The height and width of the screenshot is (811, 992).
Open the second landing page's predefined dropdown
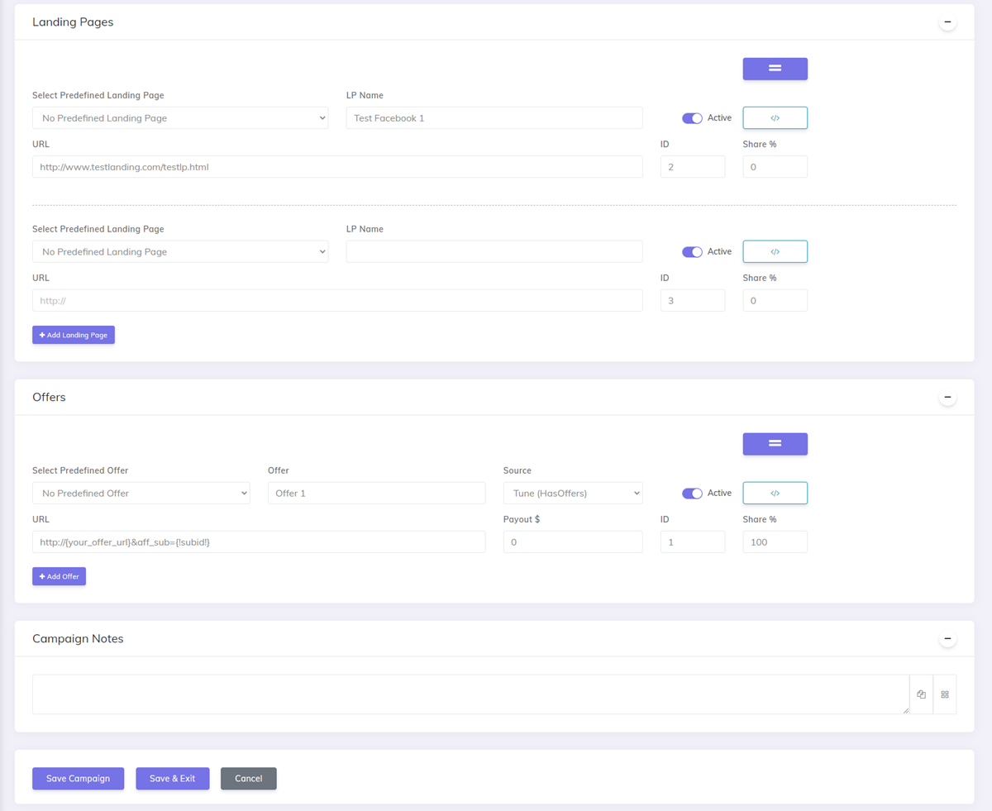(180, 251)
